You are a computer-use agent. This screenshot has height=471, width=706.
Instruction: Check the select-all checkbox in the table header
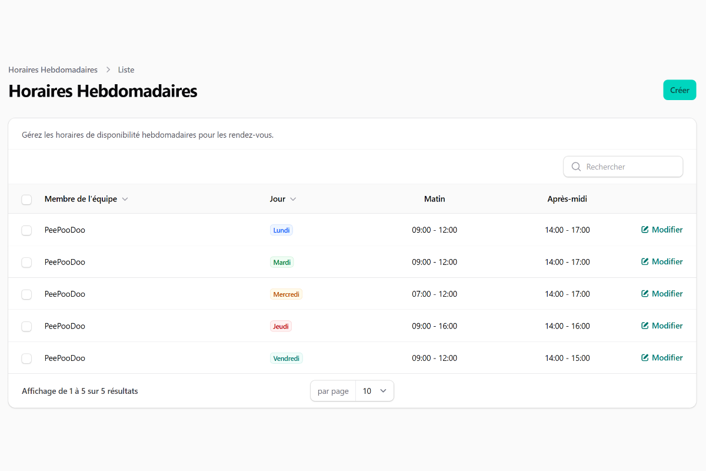tap(26, 200)
